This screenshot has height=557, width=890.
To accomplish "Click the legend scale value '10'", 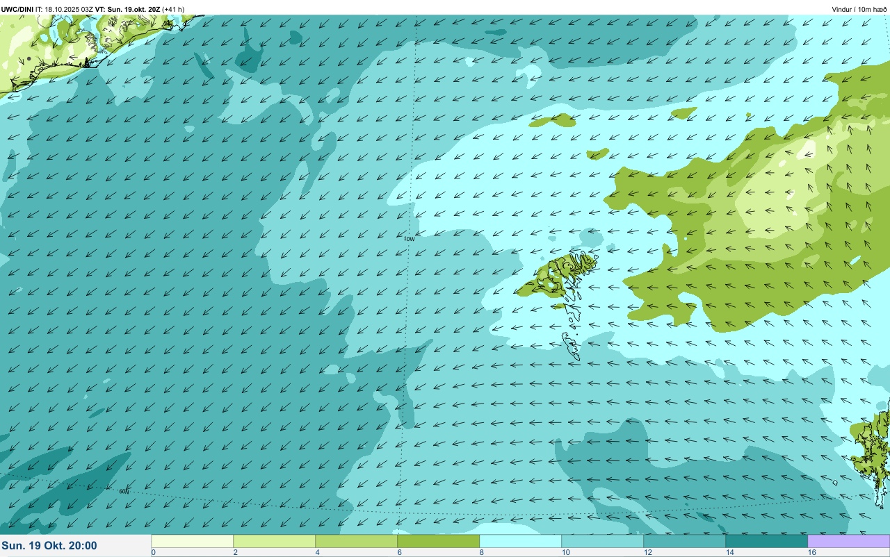I will pyautogui.click(x=565, y=552).
